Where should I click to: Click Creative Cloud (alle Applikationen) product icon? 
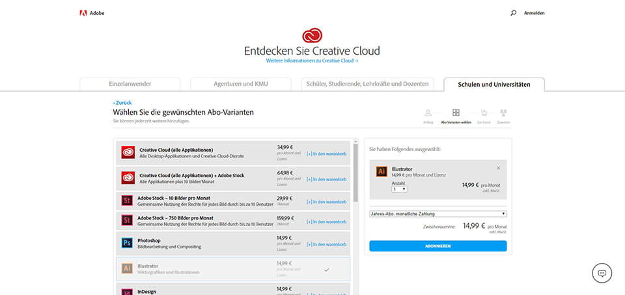point(128,152)
